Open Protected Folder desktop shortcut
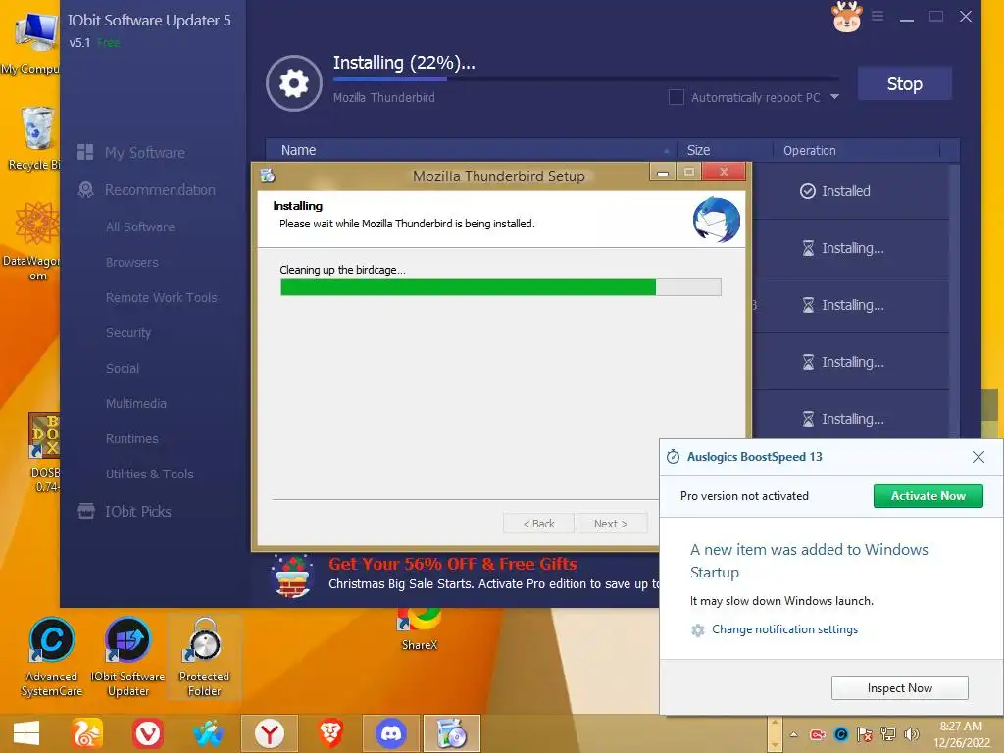Viewport: 1004px width, 753px height. click(204, 656)
